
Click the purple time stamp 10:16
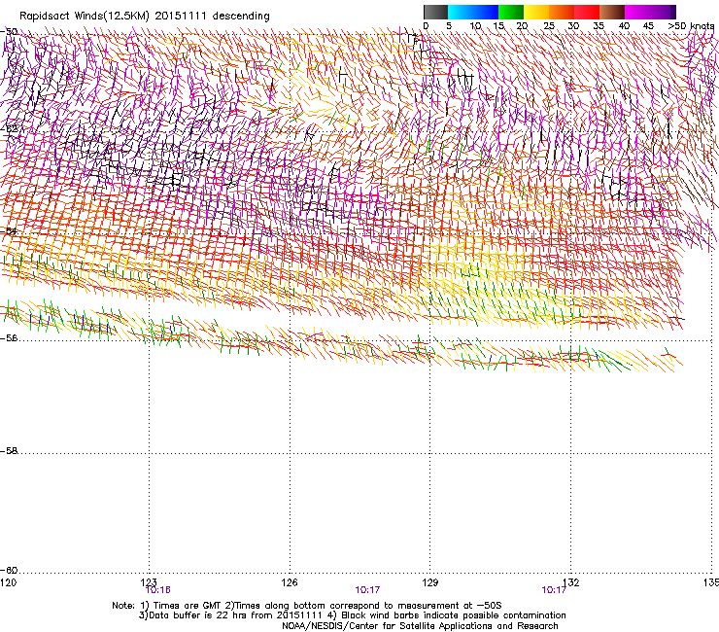point(158,590)
